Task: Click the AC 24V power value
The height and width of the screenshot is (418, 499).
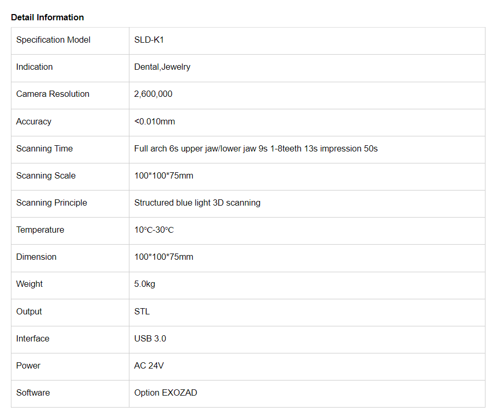Action: coord(149,365)
